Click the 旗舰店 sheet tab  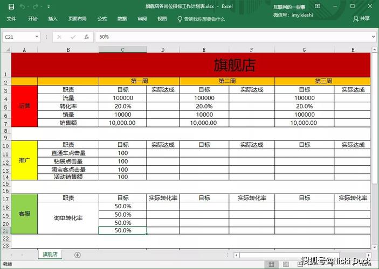50,254
